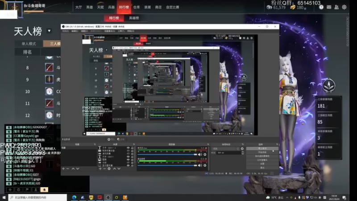Open 麦克风/Aux audio settings gear
Image resolution: width=357 pixels, height=201 pixels.
(205, 155)
